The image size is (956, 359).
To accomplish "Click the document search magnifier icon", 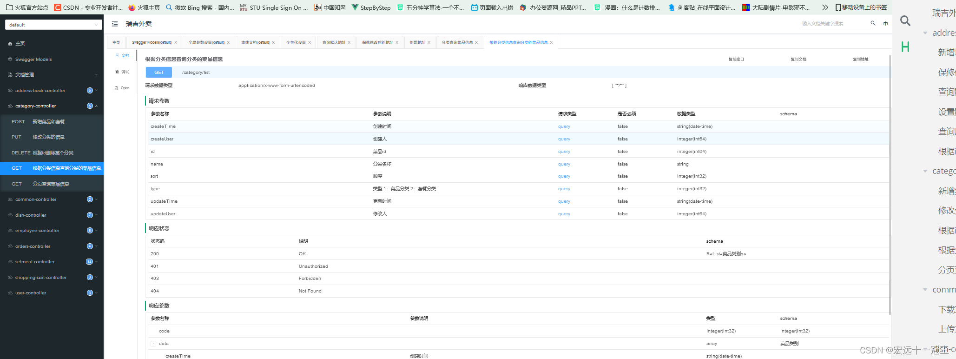I will 873,23.
